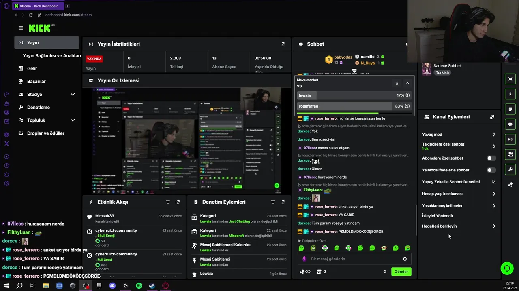Click the Gönder send button
519x291 pixels.
401,272
